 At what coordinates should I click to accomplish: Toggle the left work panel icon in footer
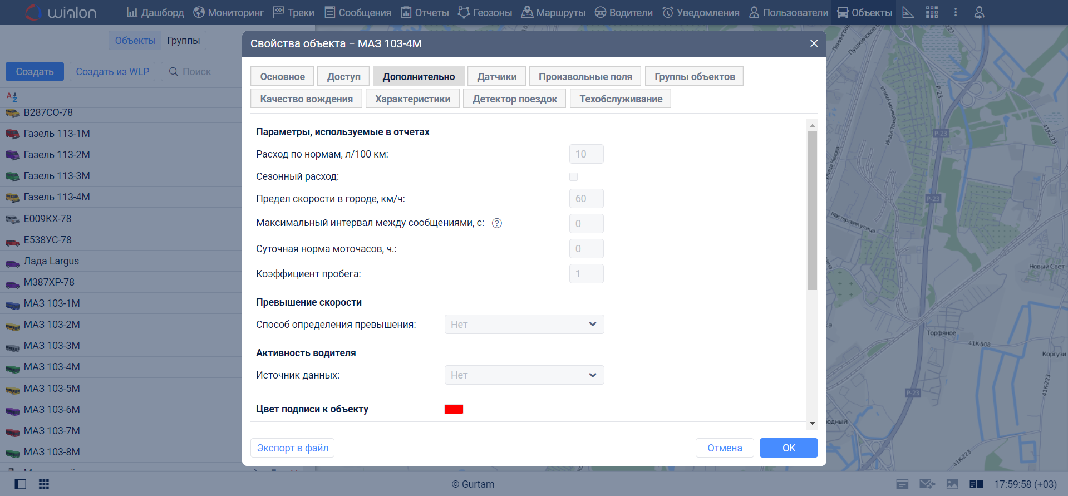(x=20, y=484)
